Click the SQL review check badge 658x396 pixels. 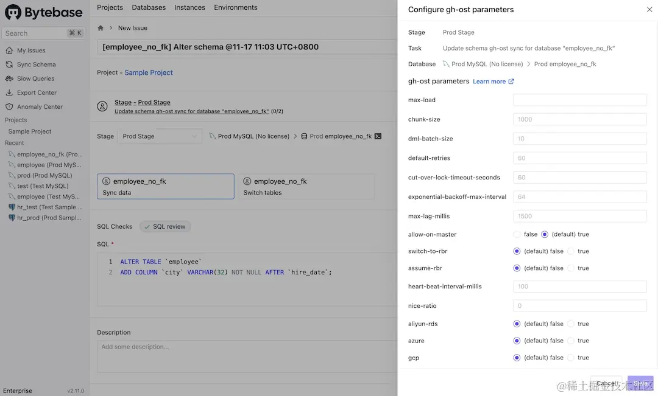tap(165, 227)
